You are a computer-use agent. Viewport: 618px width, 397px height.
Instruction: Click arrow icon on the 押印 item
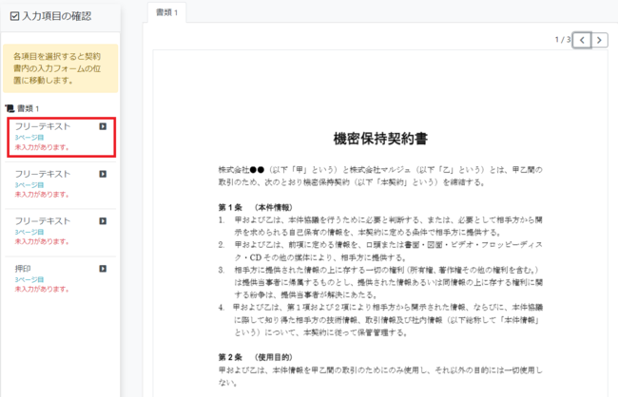point(103,268)
